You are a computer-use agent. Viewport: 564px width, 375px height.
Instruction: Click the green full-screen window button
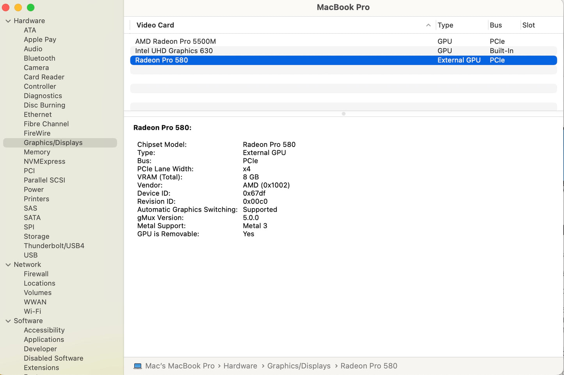click(x=31, y=7)
